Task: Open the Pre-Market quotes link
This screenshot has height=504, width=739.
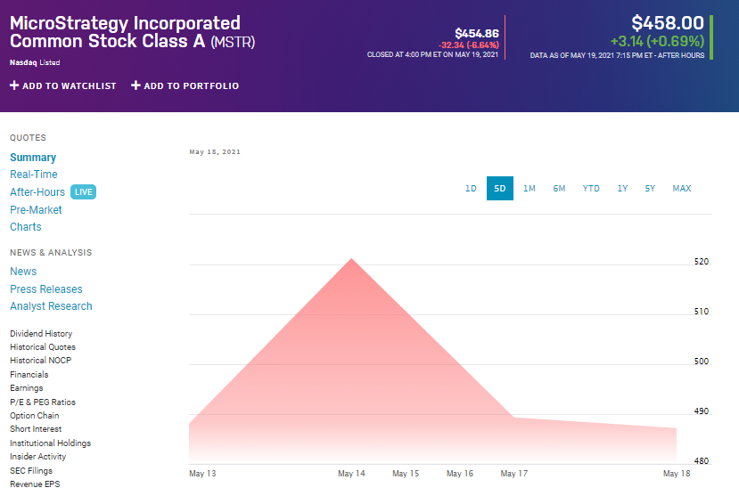Action: (x=36, y=210)
